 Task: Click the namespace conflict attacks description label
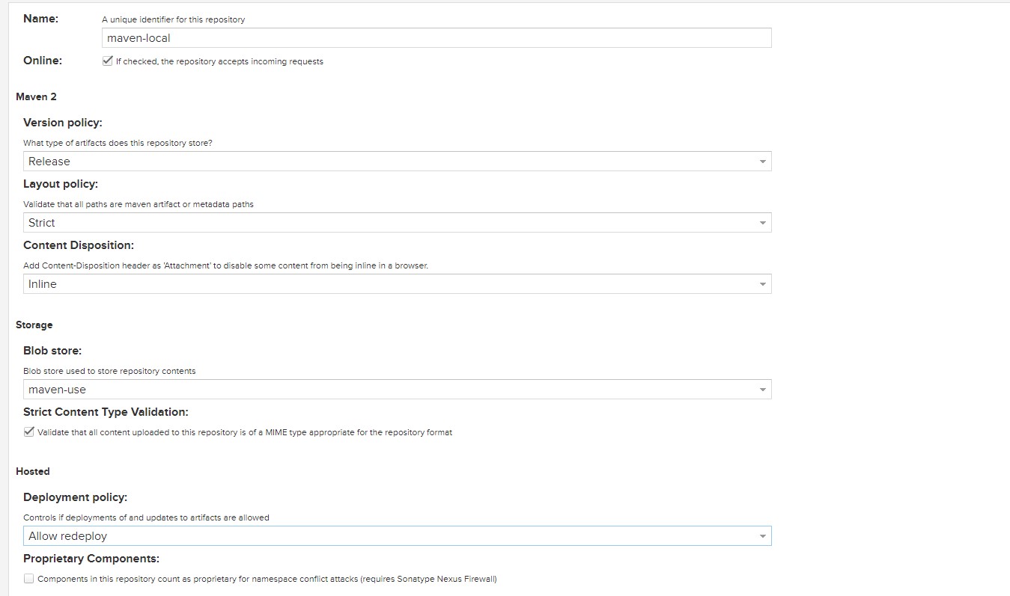[267, 579]
